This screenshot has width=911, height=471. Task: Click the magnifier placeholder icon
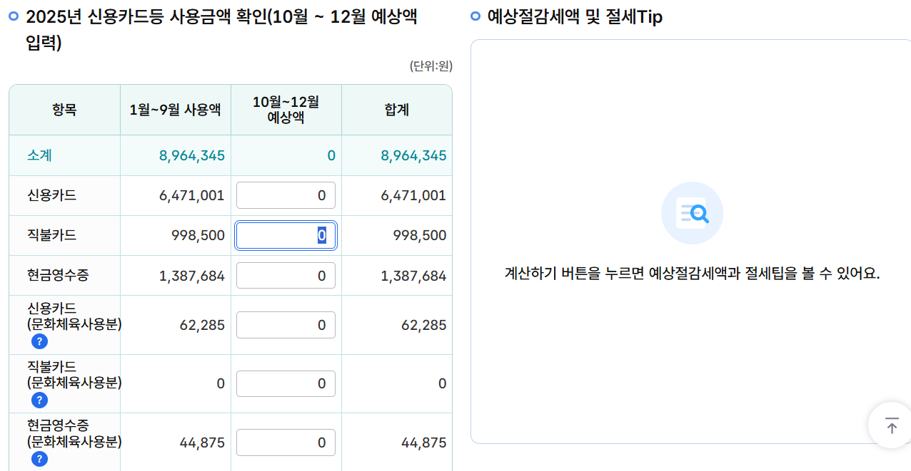click(x=691, y=212)
